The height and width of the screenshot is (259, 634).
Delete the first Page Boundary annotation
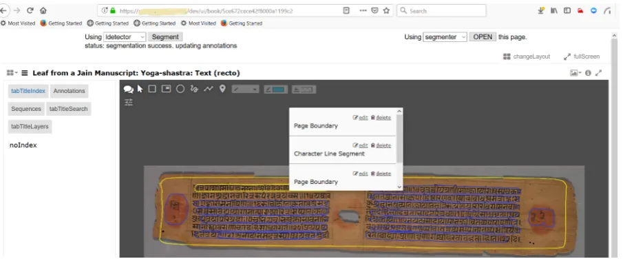(x=381, y=117)
